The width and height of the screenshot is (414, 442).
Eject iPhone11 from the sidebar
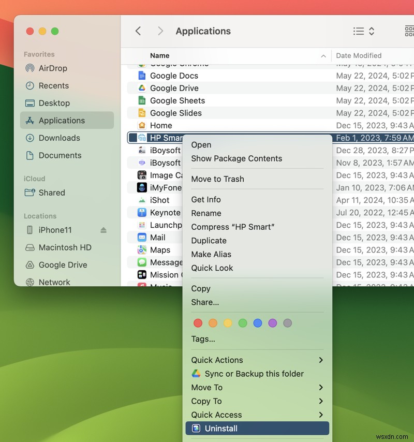pyautogui.click(x=103, y=230)
